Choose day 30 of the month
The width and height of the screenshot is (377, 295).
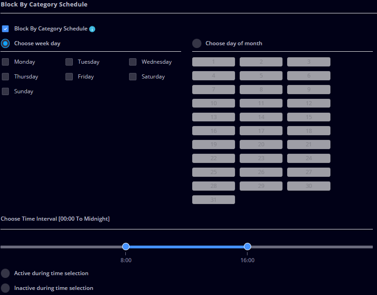click(309, 186)
